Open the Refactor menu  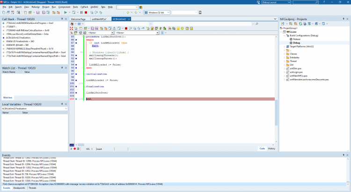[36, 7]
